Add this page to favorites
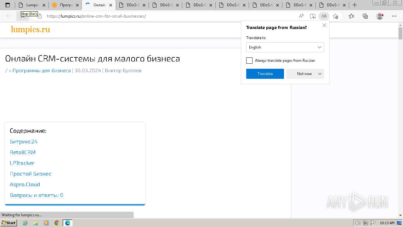The image size is (403, 227). pos(336,16)
